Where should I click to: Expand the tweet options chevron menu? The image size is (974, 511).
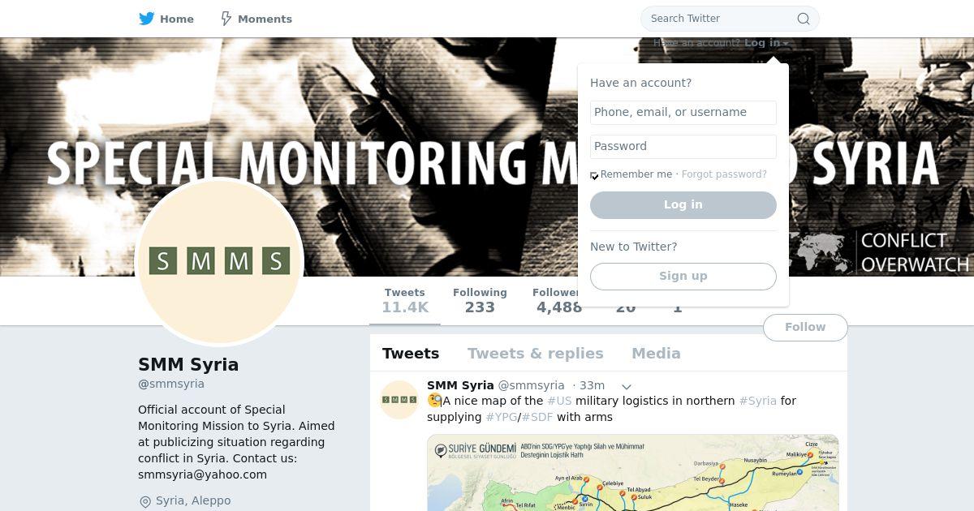coord(627,387)
